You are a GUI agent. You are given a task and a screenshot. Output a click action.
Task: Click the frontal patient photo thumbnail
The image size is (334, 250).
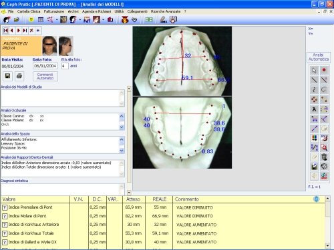pyautogui.click(x=49, y=46)
